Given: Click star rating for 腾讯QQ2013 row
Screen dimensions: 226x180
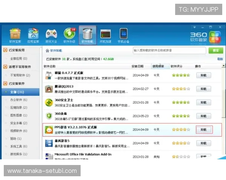Looking at the screenshot, I should pyautogui.click(x=181, y=89).
